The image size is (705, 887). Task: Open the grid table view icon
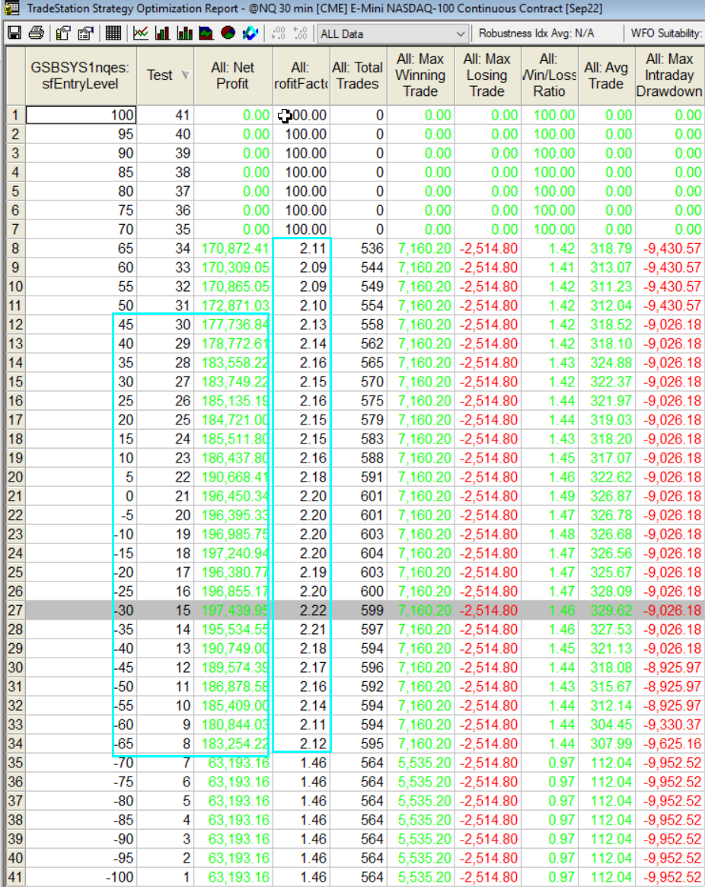point(113,34)
